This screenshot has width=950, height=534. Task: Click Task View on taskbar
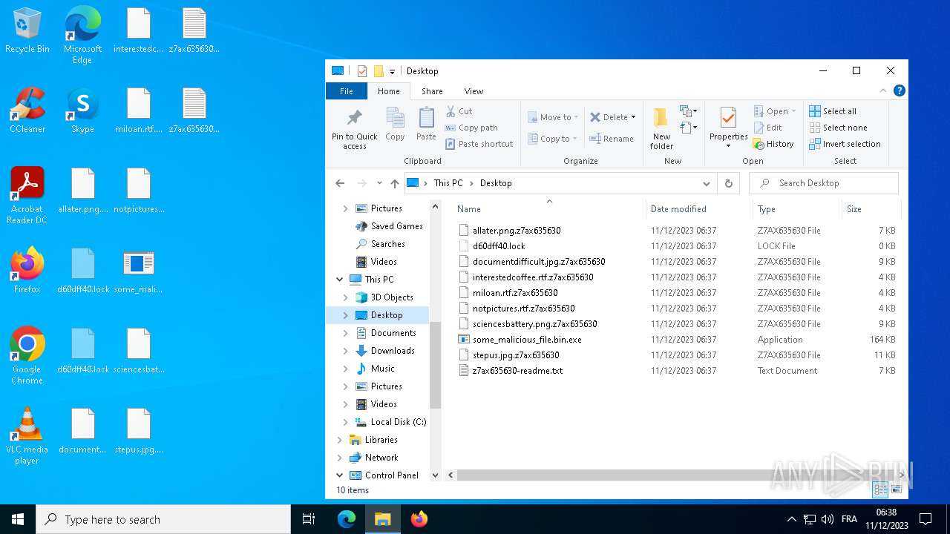point(309,519)
